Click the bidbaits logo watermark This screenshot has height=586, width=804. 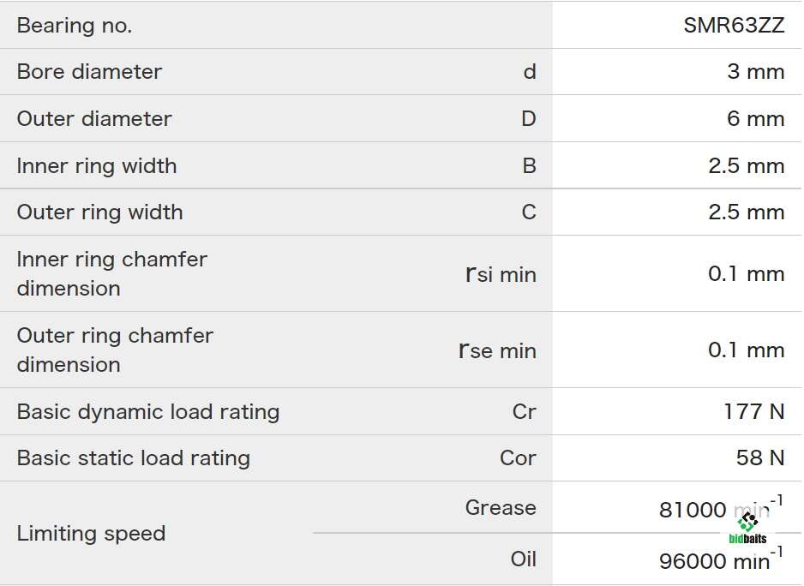[747, 528]
